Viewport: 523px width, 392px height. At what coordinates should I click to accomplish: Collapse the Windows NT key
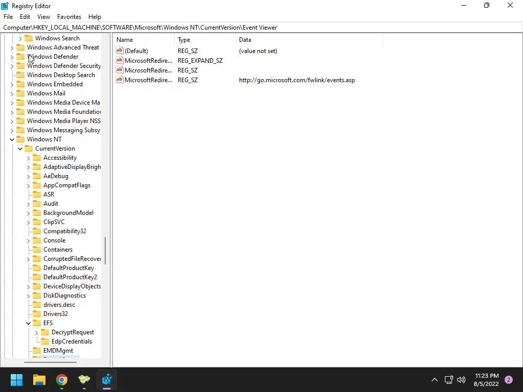click(12, 140)
